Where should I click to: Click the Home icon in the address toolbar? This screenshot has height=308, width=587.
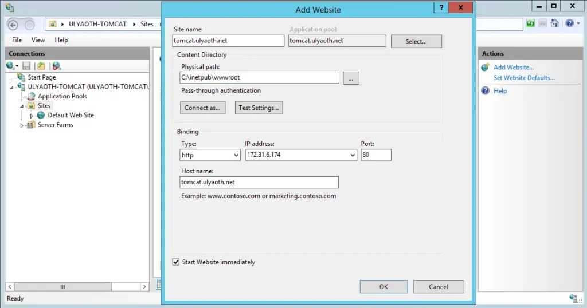[x=554, y=23]
